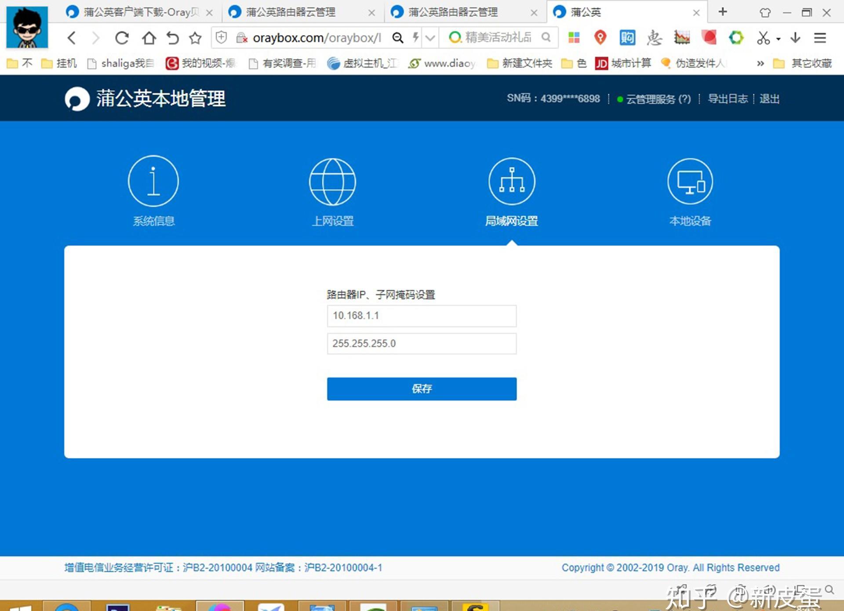This screenshot has width=844, height=611.
Task: Open the 其它收藏 bookmarks folder
Action: click(803, 63)
